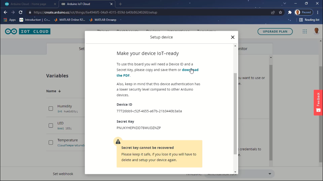Click the Arduino IoT Cloud logo
Image resolution: width=323 pixels, height=181 pixels.
pyautogui.click(x=28, y=31)
